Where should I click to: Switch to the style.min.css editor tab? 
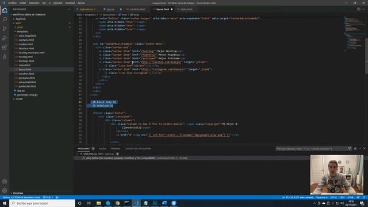(x=87, y=9)
